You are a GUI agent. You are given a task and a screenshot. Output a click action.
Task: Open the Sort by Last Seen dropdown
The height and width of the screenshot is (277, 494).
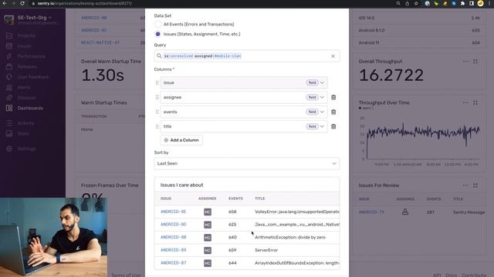pos(247,164)
